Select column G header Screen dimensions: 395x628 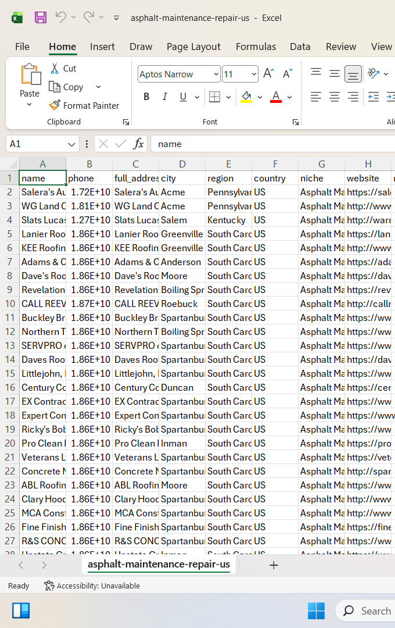coord(321,164)
